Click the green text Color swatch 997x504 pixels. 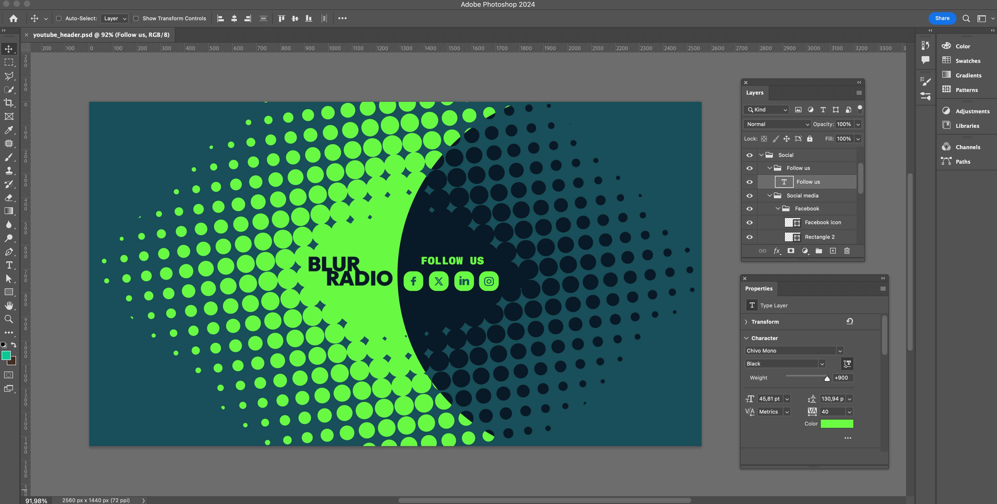click(837, 423)
